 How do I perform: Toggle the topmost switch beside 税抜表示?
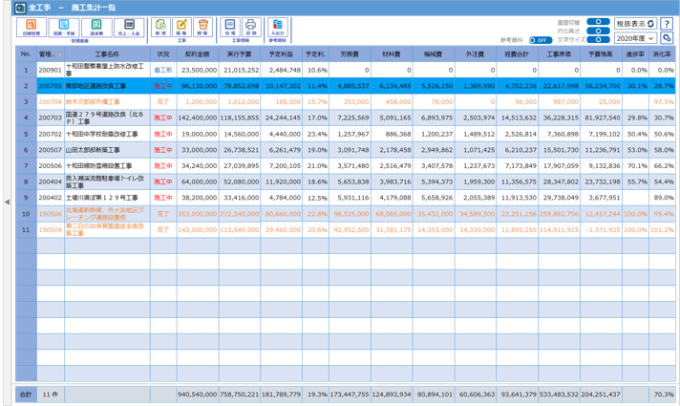[x=598, y=21]
